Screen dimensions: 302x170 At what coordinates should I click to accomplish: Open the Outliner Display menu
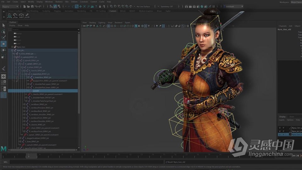click(12, 25)
